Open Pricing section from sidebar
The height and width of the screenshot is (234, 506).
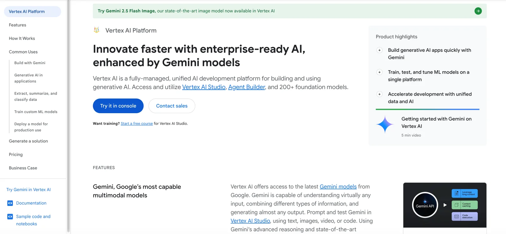coord(16,155)
